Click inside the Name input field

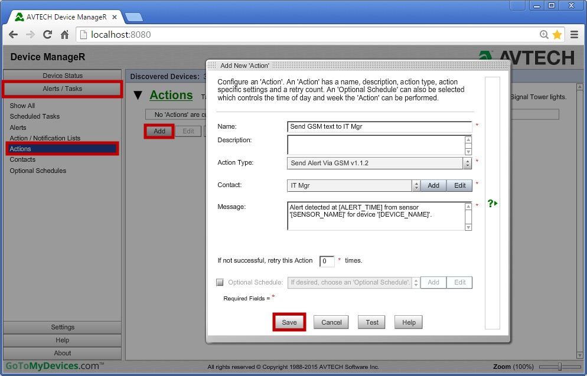pyautogui.click(x=378, y=126)
